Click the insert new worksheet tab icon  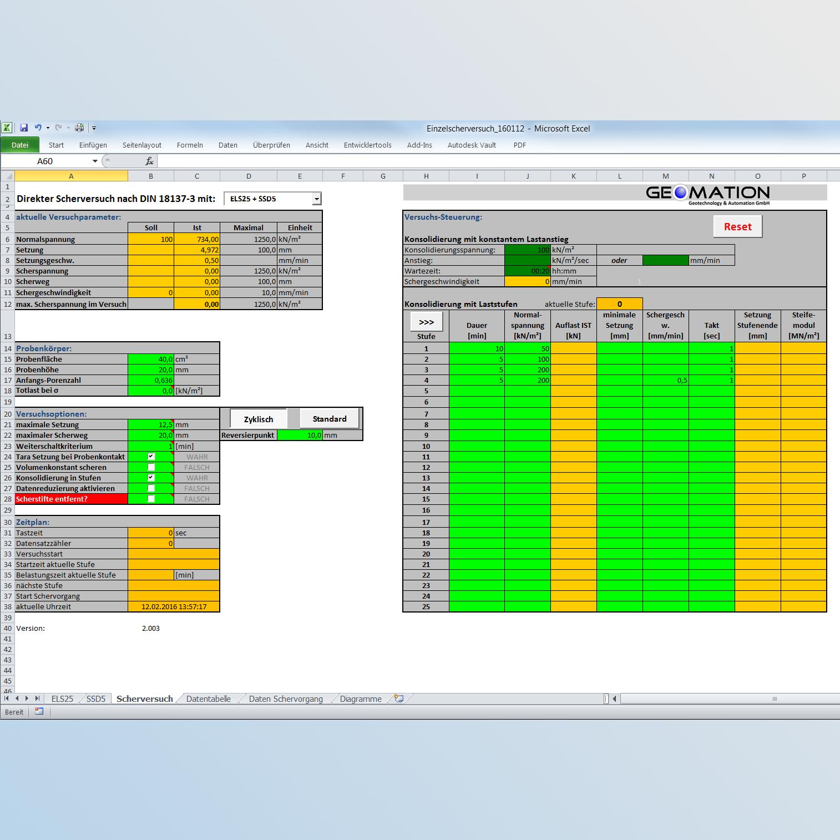pos(398,699)
